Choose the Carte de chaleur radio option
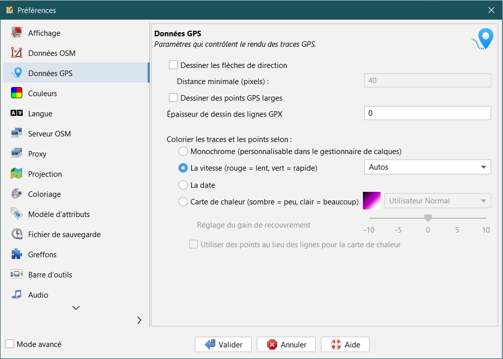 tap(183, 202)
